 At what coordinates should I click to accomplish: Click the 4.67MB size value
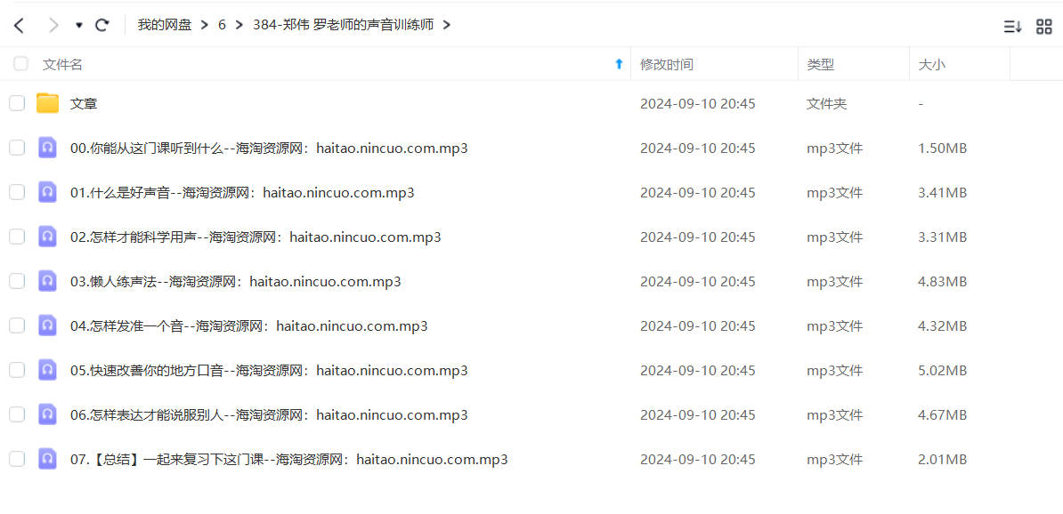(942, 415)
